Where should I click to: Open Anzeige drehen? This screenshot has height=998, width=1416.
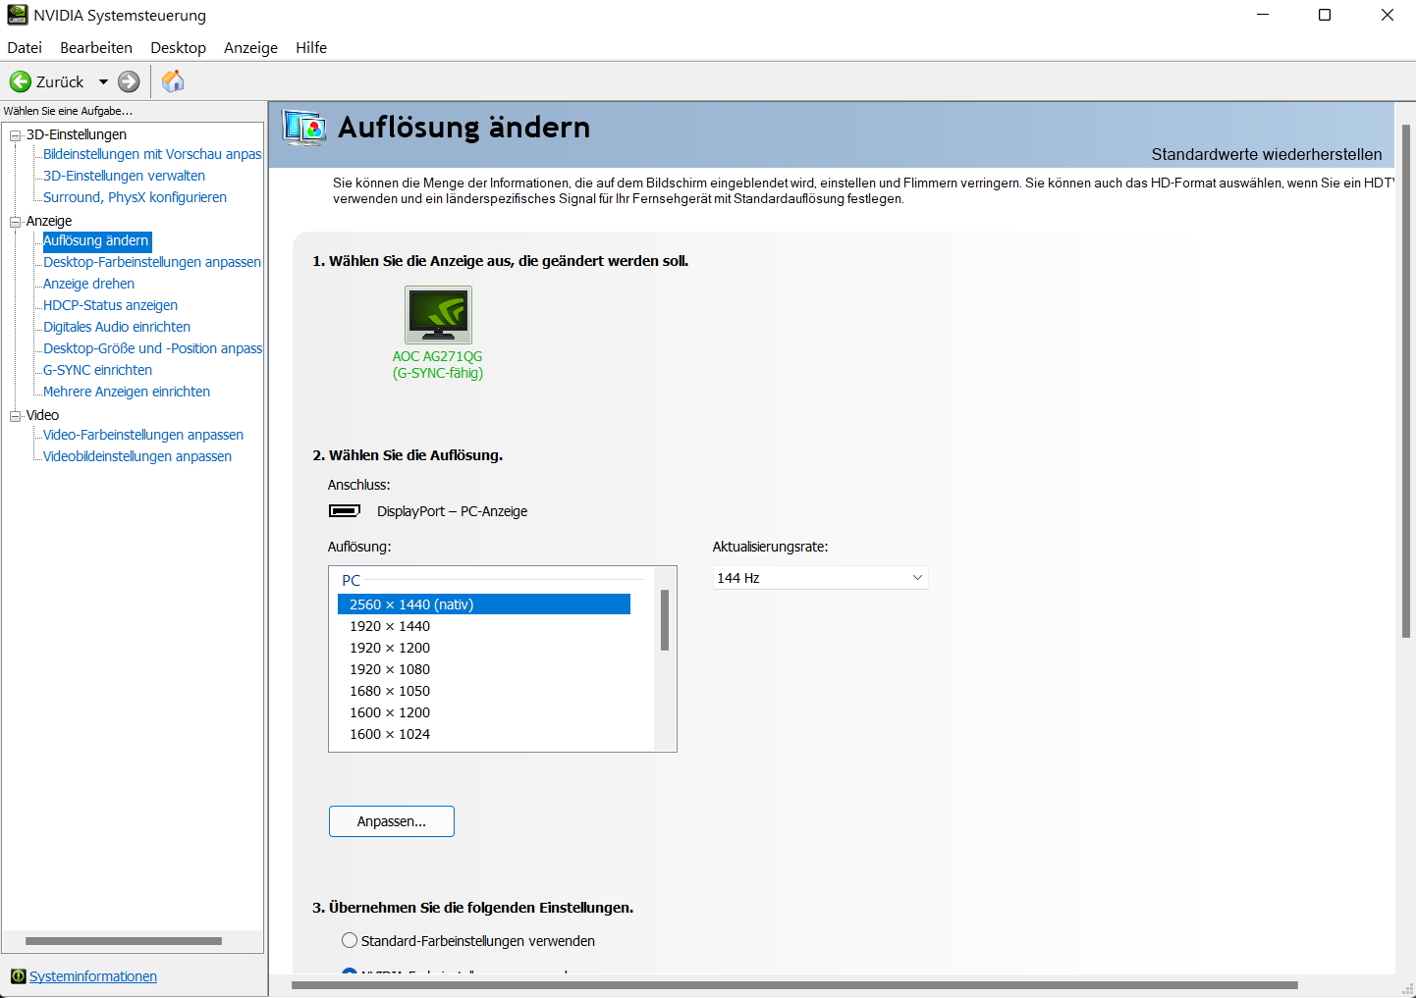coord(88,284)
